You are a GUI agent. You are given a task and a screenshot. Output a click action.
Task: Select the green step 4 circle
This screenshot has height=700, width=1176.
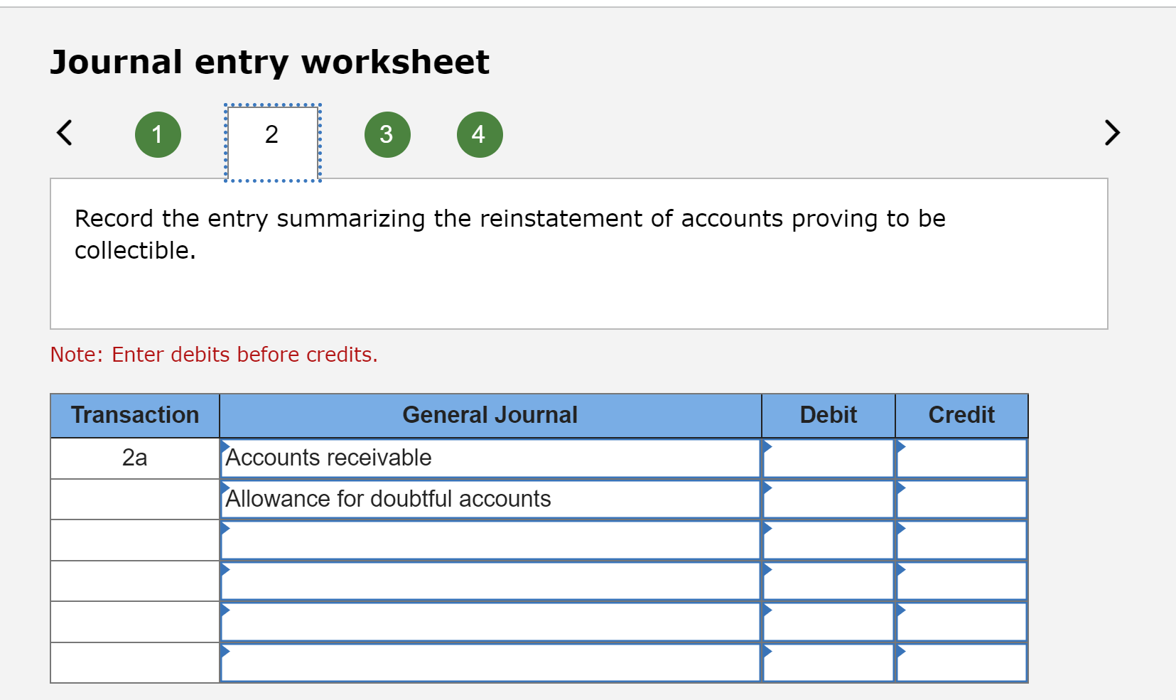478,134
